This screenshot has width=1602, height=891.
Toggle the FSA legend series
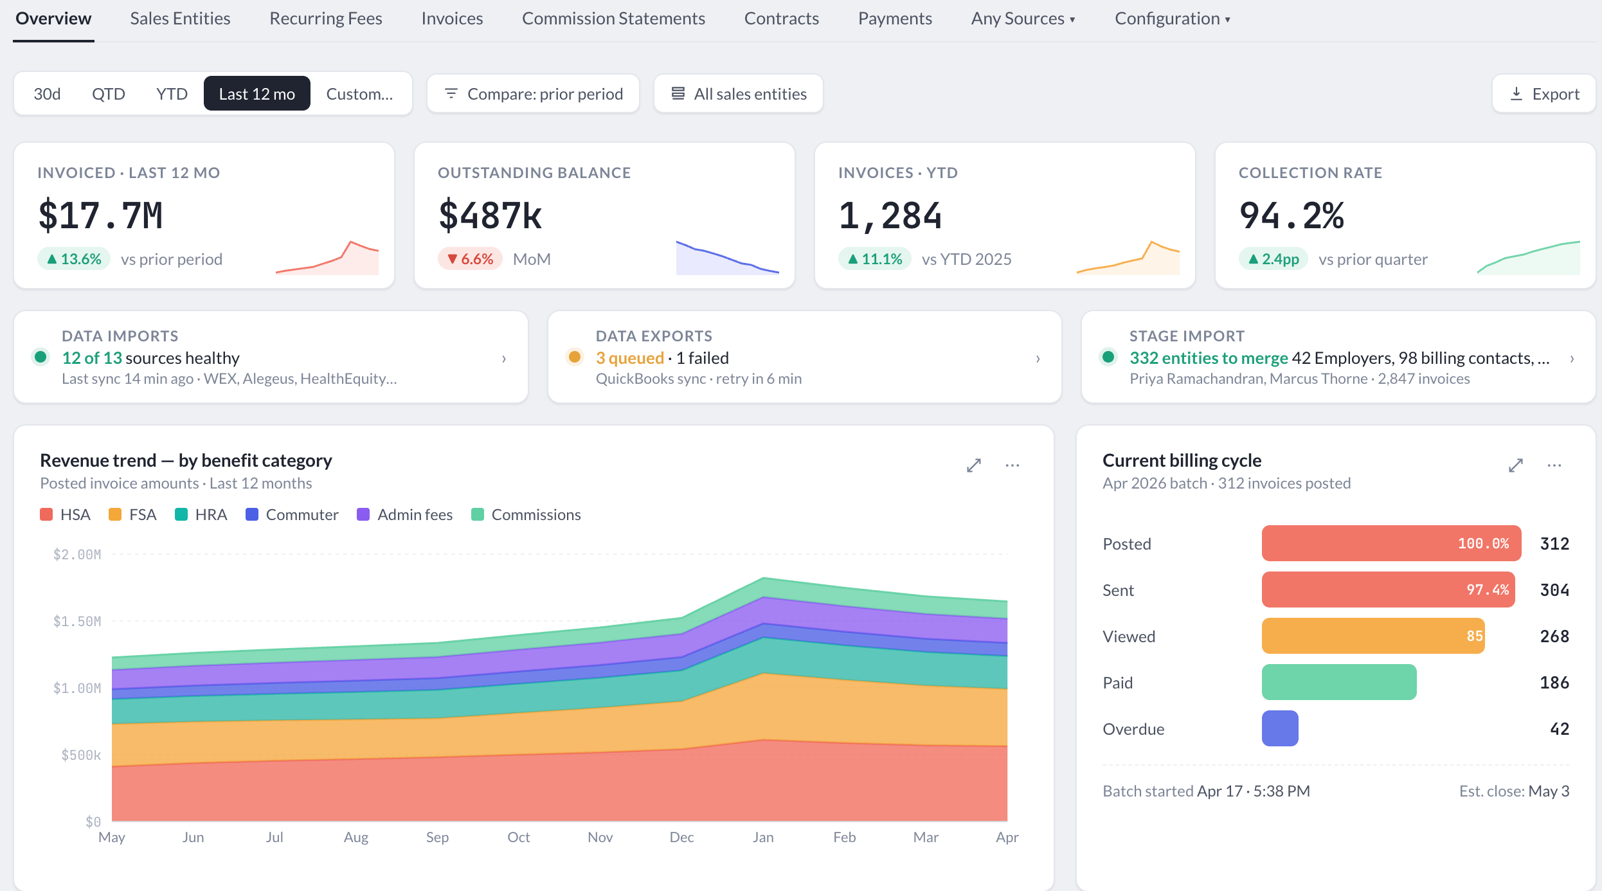(x=132, y=515)
